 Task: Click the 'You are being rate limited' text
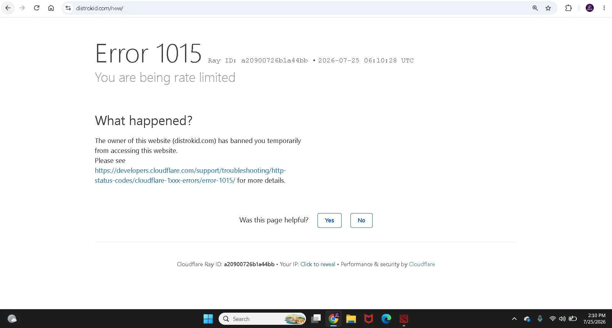(x=165, y=77)
